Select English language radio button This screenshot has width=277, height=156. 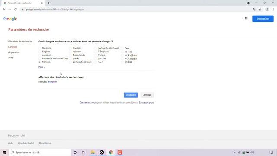pos(39,52)
